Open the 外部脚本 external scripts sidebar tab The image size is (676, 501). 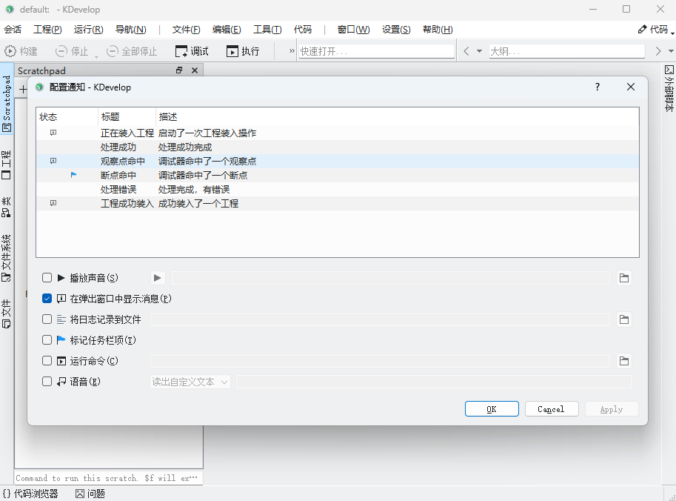click(669, 88)
